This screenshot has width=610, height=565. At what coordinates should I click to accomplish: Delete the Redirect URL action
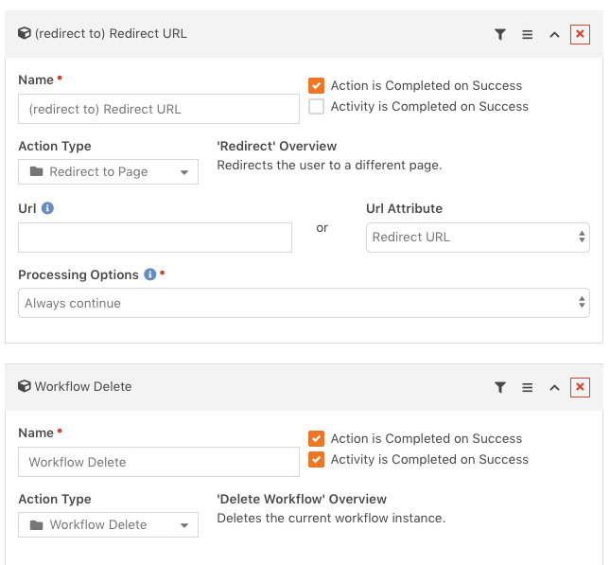click(x=580, y=34)
